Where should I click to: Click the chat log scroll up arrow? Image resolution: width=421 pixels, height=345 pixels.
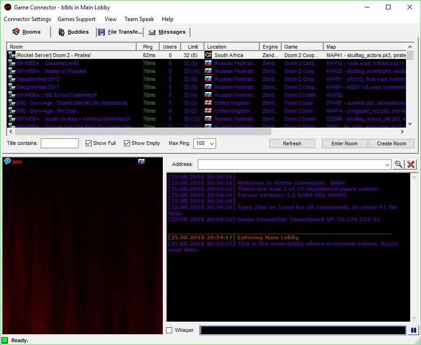(x=414, y=177)
